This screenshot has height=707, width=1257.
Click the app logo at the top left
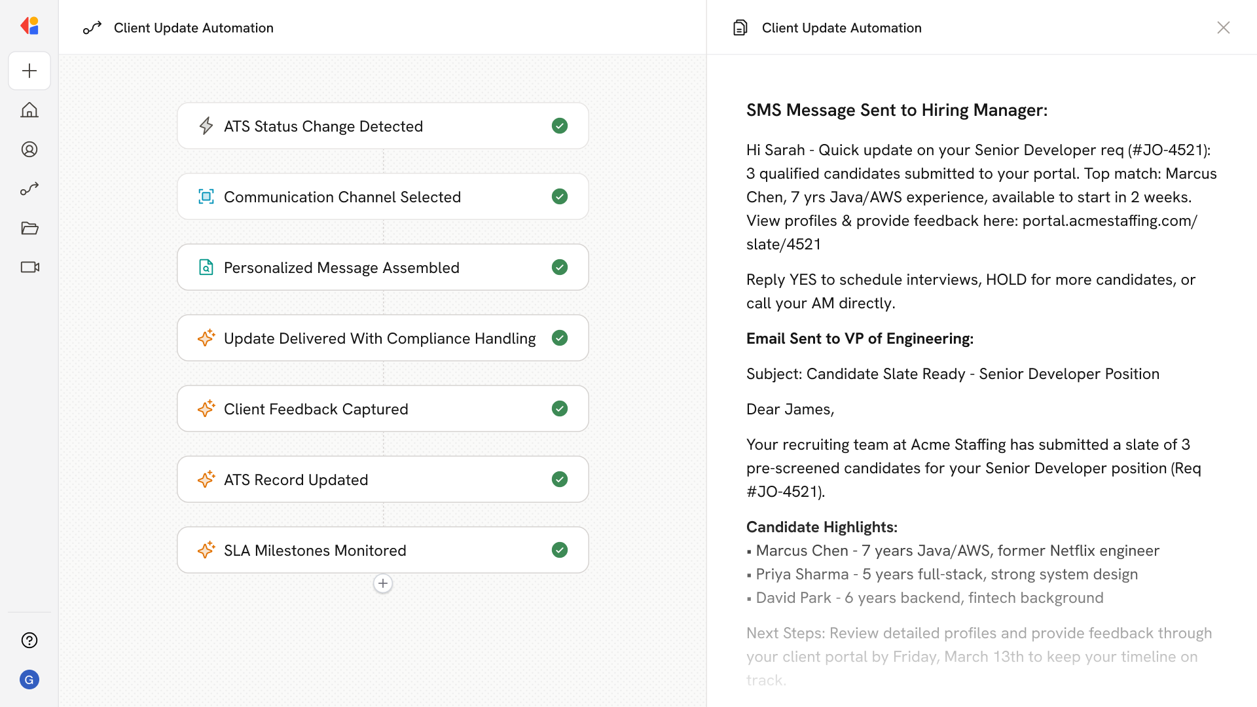29,26
